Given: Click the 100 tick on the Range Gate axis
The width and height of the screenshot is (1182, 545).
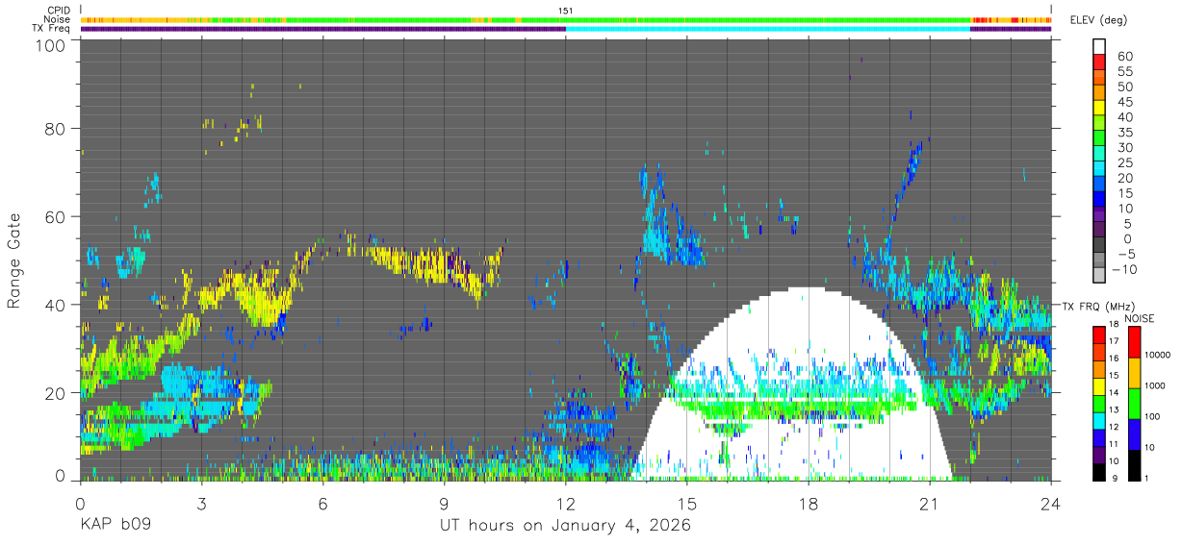Looking at the screenshot, I should (52, 45).
